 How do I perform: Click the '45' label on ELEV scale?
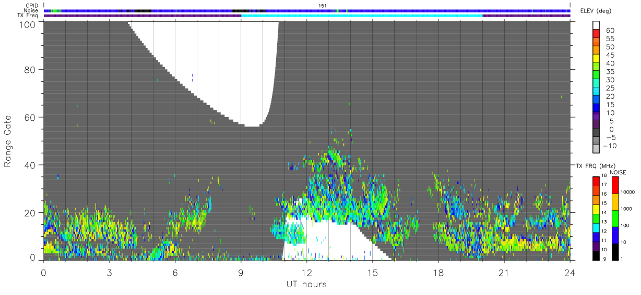(610, 55)
